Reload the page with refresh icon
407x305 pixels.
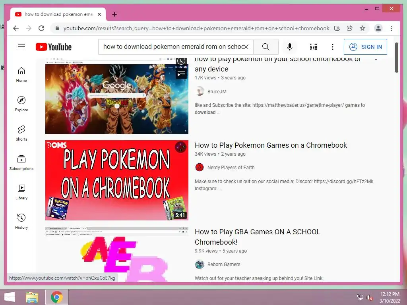point(41,28)
